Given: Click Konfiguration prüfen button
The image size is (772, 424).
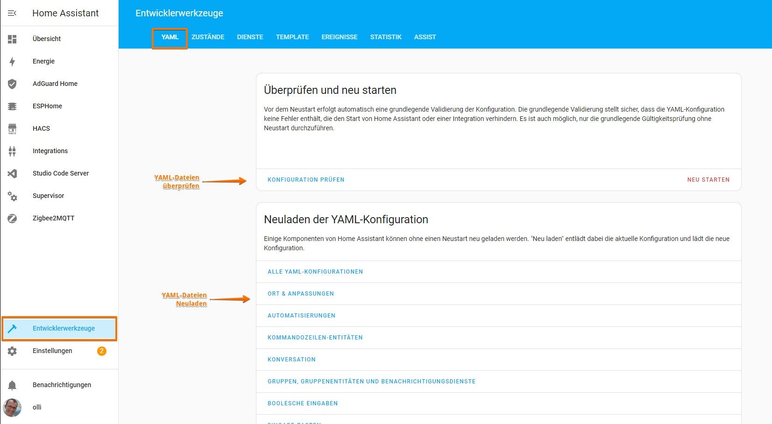Looking at the screenshot, I should (x=306, y=180).
